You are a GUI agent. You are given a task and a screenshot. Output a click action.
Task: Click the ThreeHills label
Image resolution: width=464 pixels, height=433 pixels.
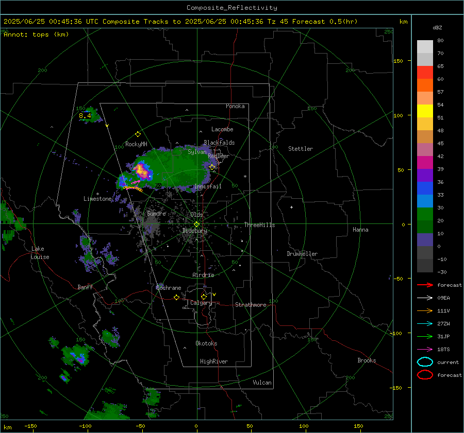pos(259,225)
